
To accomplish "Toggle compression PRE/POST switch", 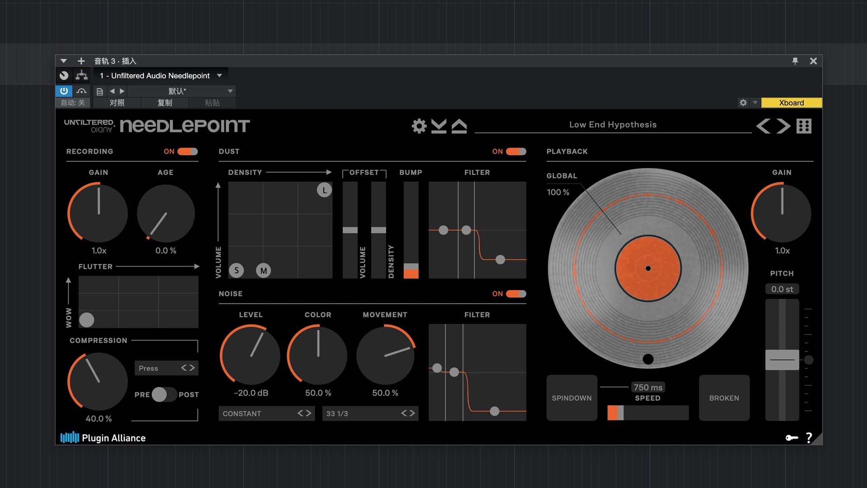I will [164, 394].
